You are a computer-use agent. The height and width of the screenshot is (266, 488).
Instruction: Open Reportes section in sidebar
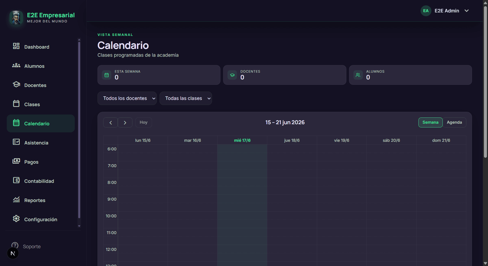click(41, 200)
